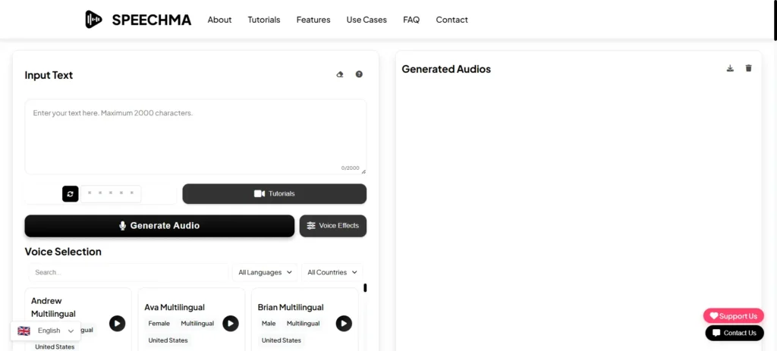Open the Features menu item
Viewport: 777px width, 351px height.
point(313,20)
